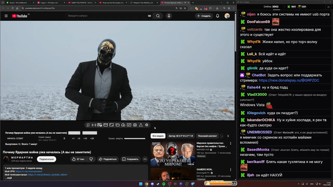Take a video screenshot with the camera icon
The image size is (333, 187).
(x=135, y=125)
